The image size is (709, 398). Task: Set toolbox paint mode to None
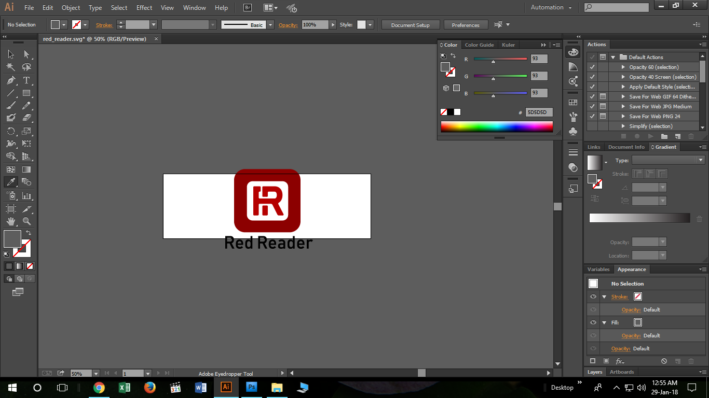coord(30,266)
